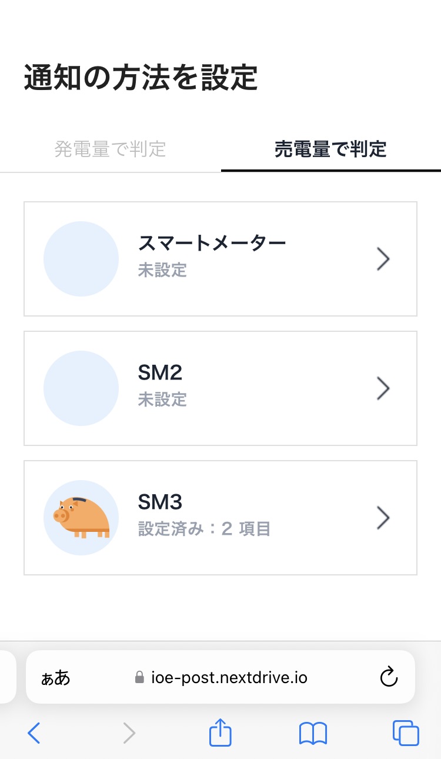Open the ぁあ page format menu
Viewport: 441px width, 759px height.
coord(56,678)
